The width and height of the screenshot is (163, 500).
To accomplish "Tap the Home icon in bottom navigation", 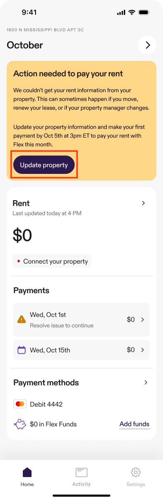I will pos(27,472).
